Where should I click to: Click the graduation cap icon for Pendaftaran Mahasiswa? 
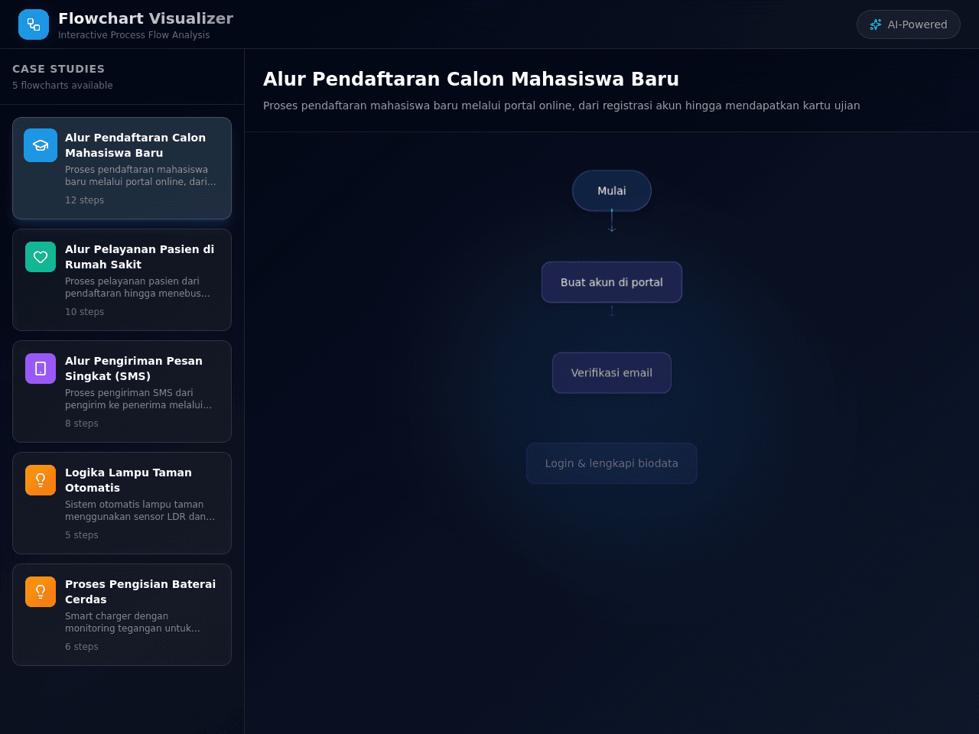click(41, 145)
